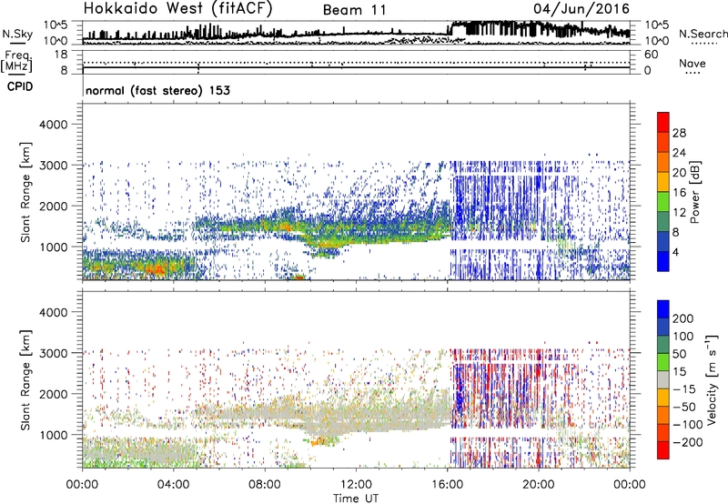
Task: Click the 'Velocity [m s-1]' colorbar label
Action: (x=711, y=379)
